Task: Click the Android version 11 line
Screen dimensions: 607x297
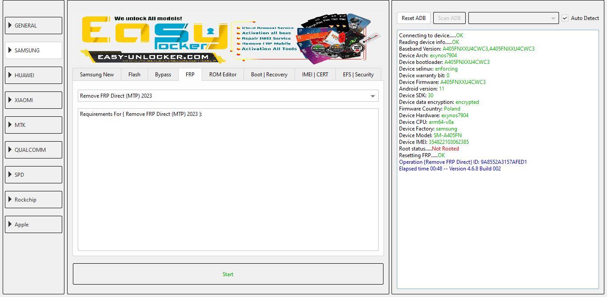Action: (x=422, y=89)
